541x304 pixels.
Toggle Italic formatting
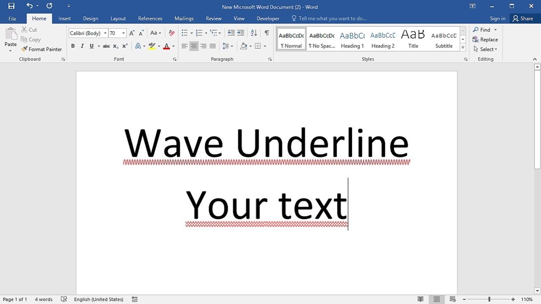(x=82, y=46)
